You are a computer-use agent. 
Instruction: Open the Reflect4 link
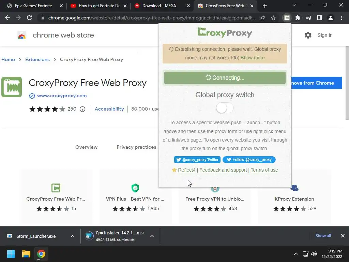click(x=186, y=170)
